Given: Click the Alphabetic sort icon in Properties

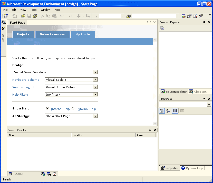Looking at the screenshot, I should pos(168,111).
